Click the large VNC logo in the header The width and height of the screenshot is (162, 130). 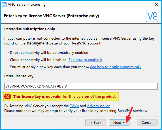[x=152, y=16]
